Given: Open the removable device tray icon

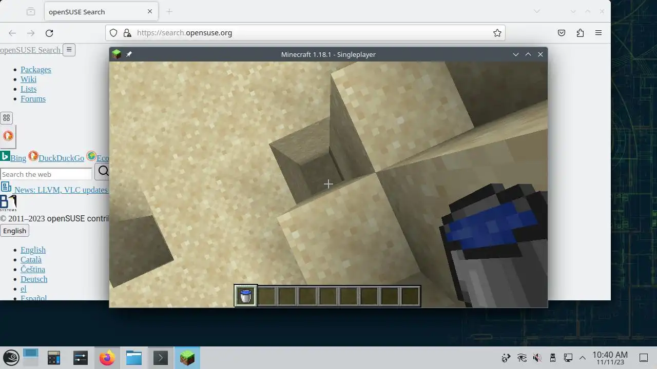Looking at the screenshot, I should tap(552, 358).
